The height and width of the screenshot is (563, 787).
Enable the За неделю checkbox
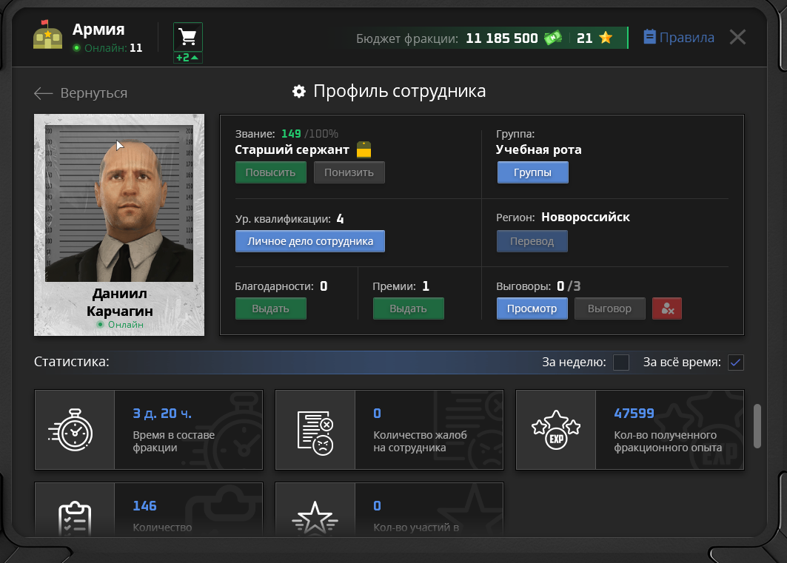coord(621,362)
